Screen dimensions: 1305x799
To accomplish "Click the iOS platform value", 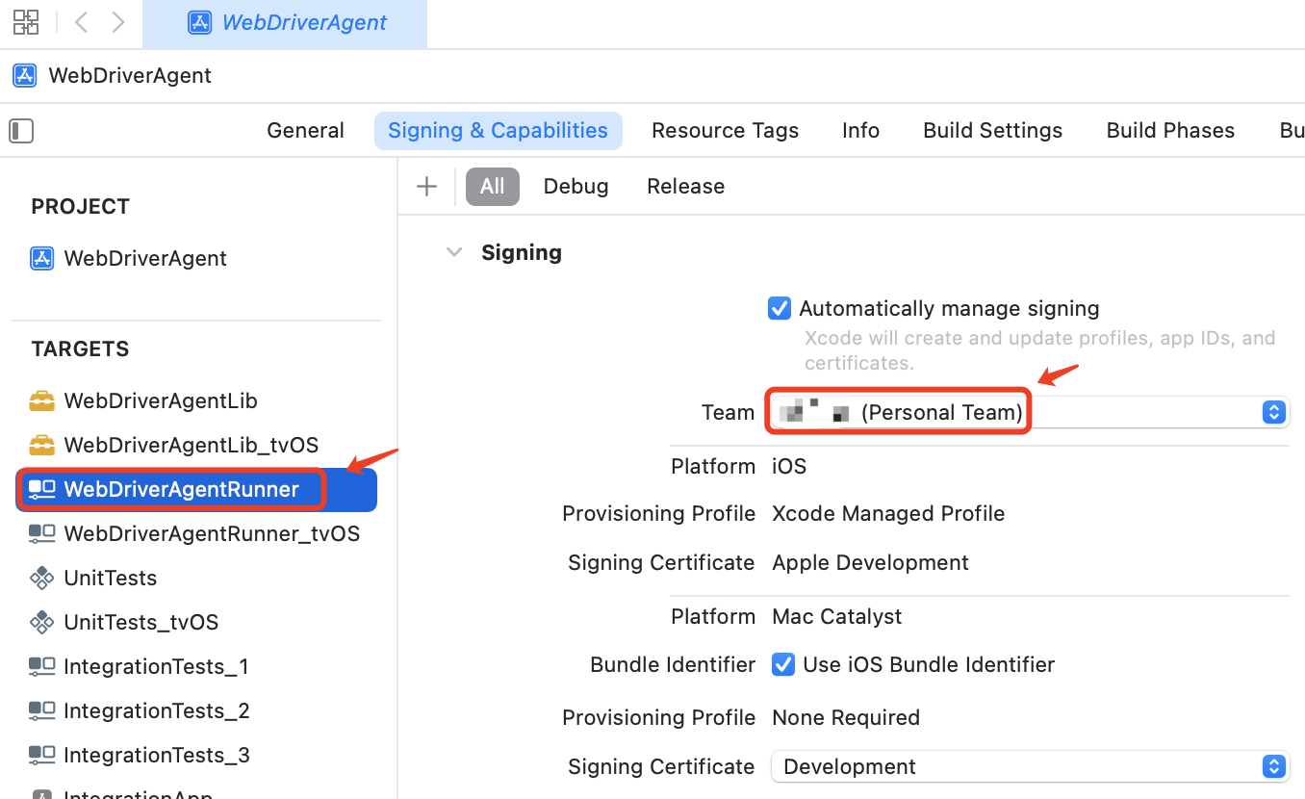I will click(x=789, y=466).
